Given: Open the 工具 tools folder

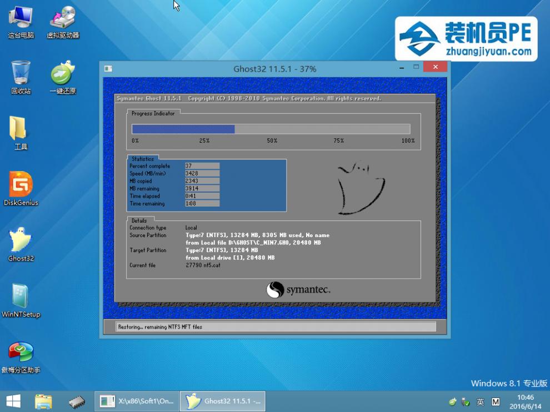Looking at the screenshot, I should click(21, 132).
